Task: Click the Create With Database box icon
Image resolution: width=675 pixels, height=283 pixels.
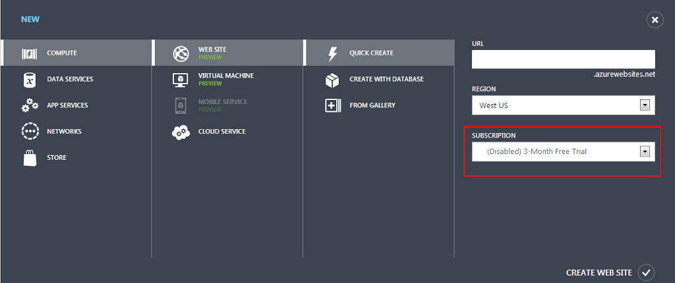Action: pyautogui.click(x=332, y=80)
